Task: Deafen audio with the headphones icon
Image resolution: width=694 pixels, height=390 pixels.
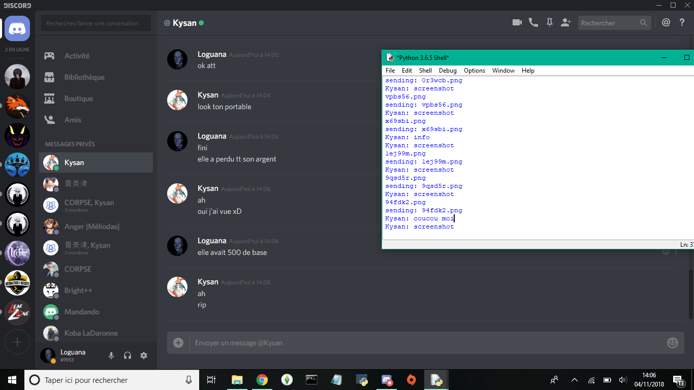Action: [128, 355]
